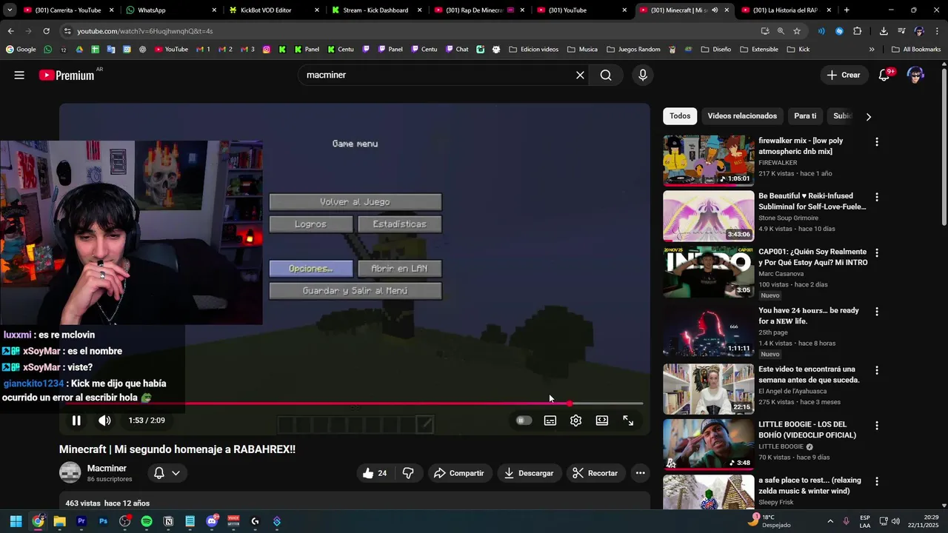Click the video progress bar scrubber
This screenshot has height=533, width=948.
pos(570,403)
